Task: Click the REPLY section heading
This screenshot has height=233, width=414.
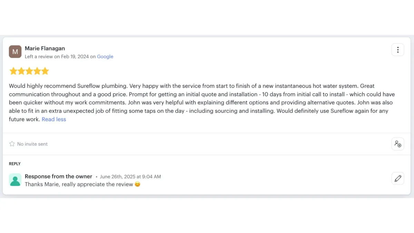Action: pos(15,164)
